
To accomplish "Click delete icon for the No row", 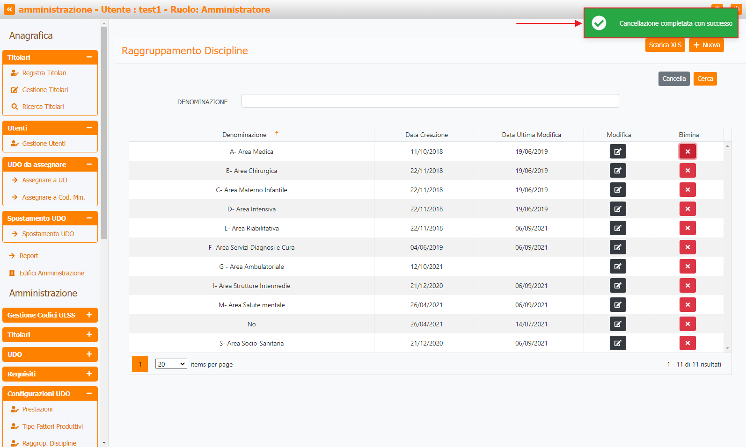I will click(x=687, y=324).
